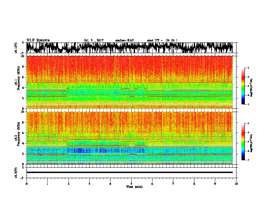Viewport: 266px width, 206px height.
Task: Click the ch.2 color bar "log(PSD)" unit label
Action: (251, 143)
